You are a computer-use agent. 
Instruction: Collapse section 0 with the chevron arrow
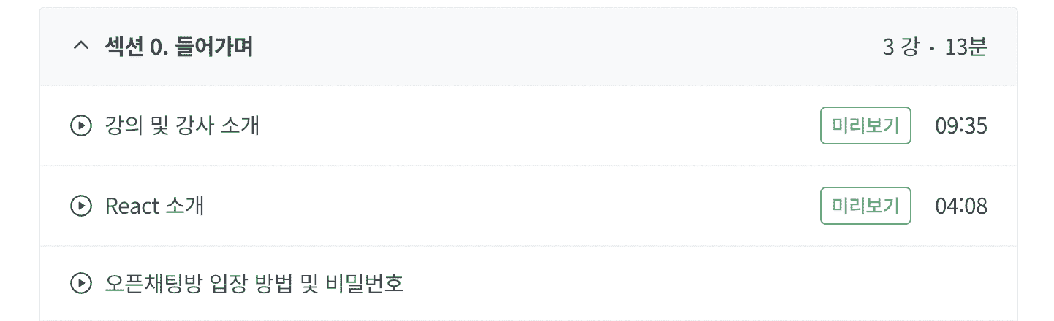click(x=80, y=47)
